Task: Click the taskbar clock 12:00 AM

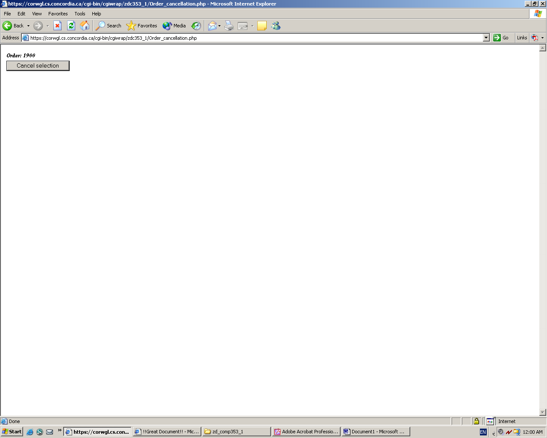Action: pos(532,432)
